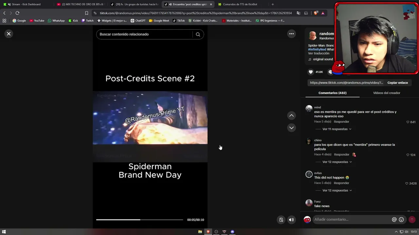The width and height of the screenshot is (419, 235).
Task: Open the Brave browser taskbar icon
Action: [208, 232]
